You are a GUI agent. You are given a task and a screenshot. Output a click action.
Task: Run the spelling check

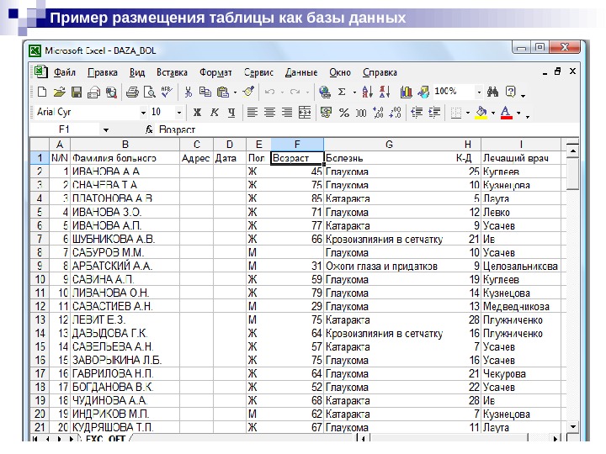(x=167, y=92)
